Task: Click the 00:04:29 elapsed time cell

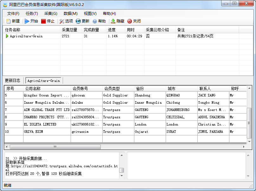Action: pos(134,36)
